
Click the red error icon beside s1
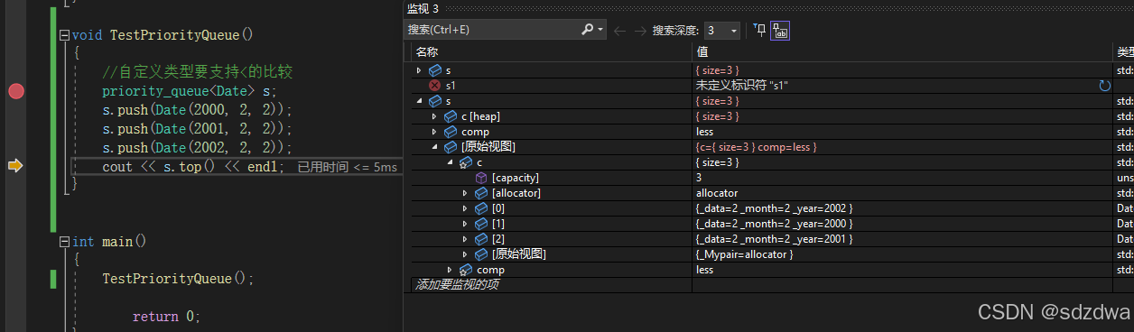[x=435, y=86]
